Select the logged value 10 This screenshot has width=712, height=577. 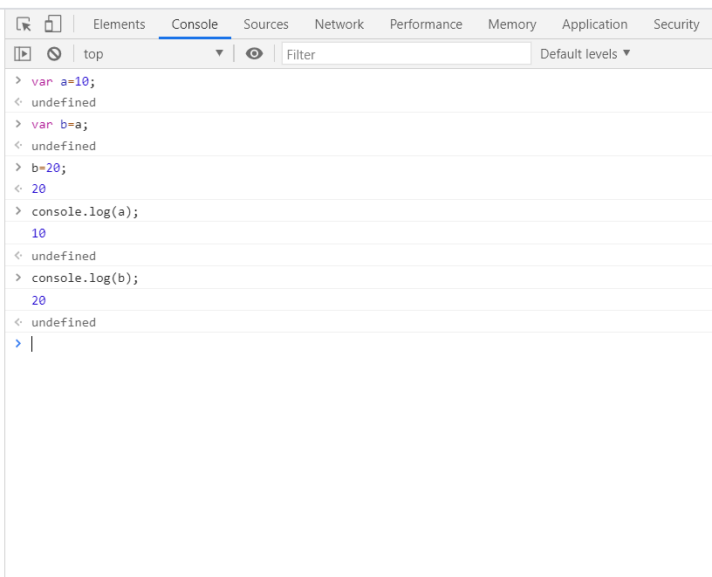[x=37, y=233]
